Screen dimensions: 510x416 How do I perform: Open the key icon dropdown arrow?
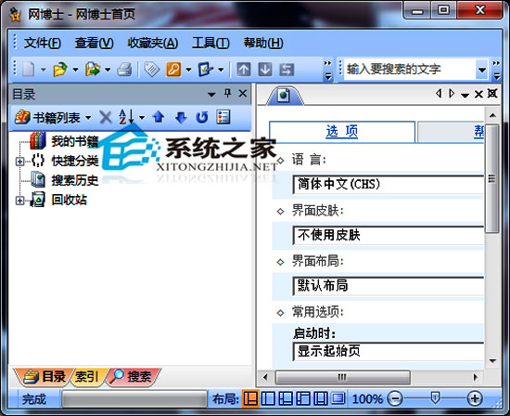(188, 70)
